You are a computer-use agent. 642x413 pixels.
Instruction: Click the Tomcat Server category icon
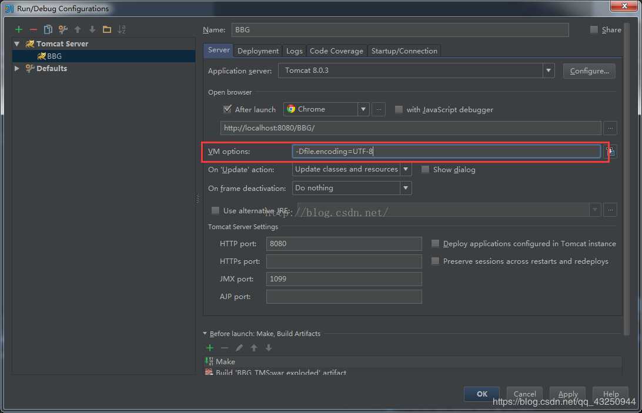30,44
